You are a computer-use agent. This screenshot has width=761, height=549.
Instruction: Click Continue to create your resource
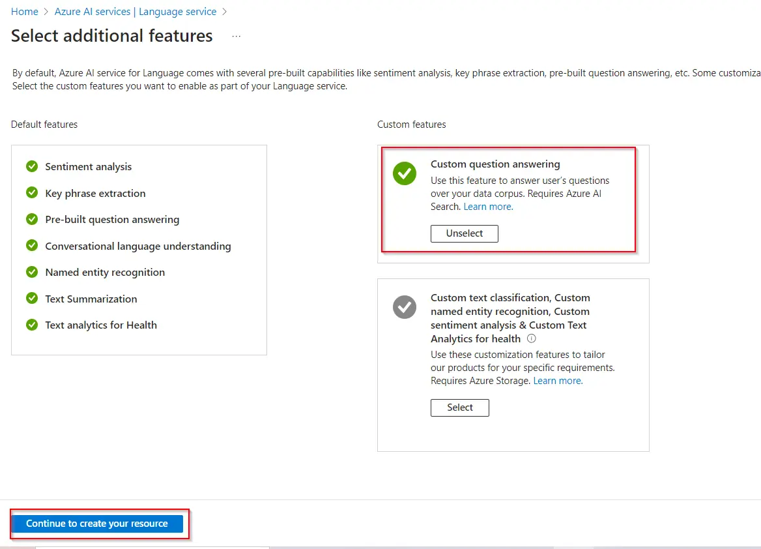pos(97,524)
